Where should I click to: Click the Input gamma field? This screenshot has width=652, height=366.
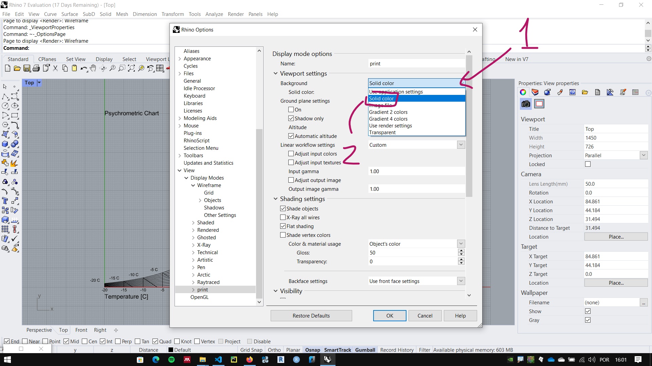point(417,171)
